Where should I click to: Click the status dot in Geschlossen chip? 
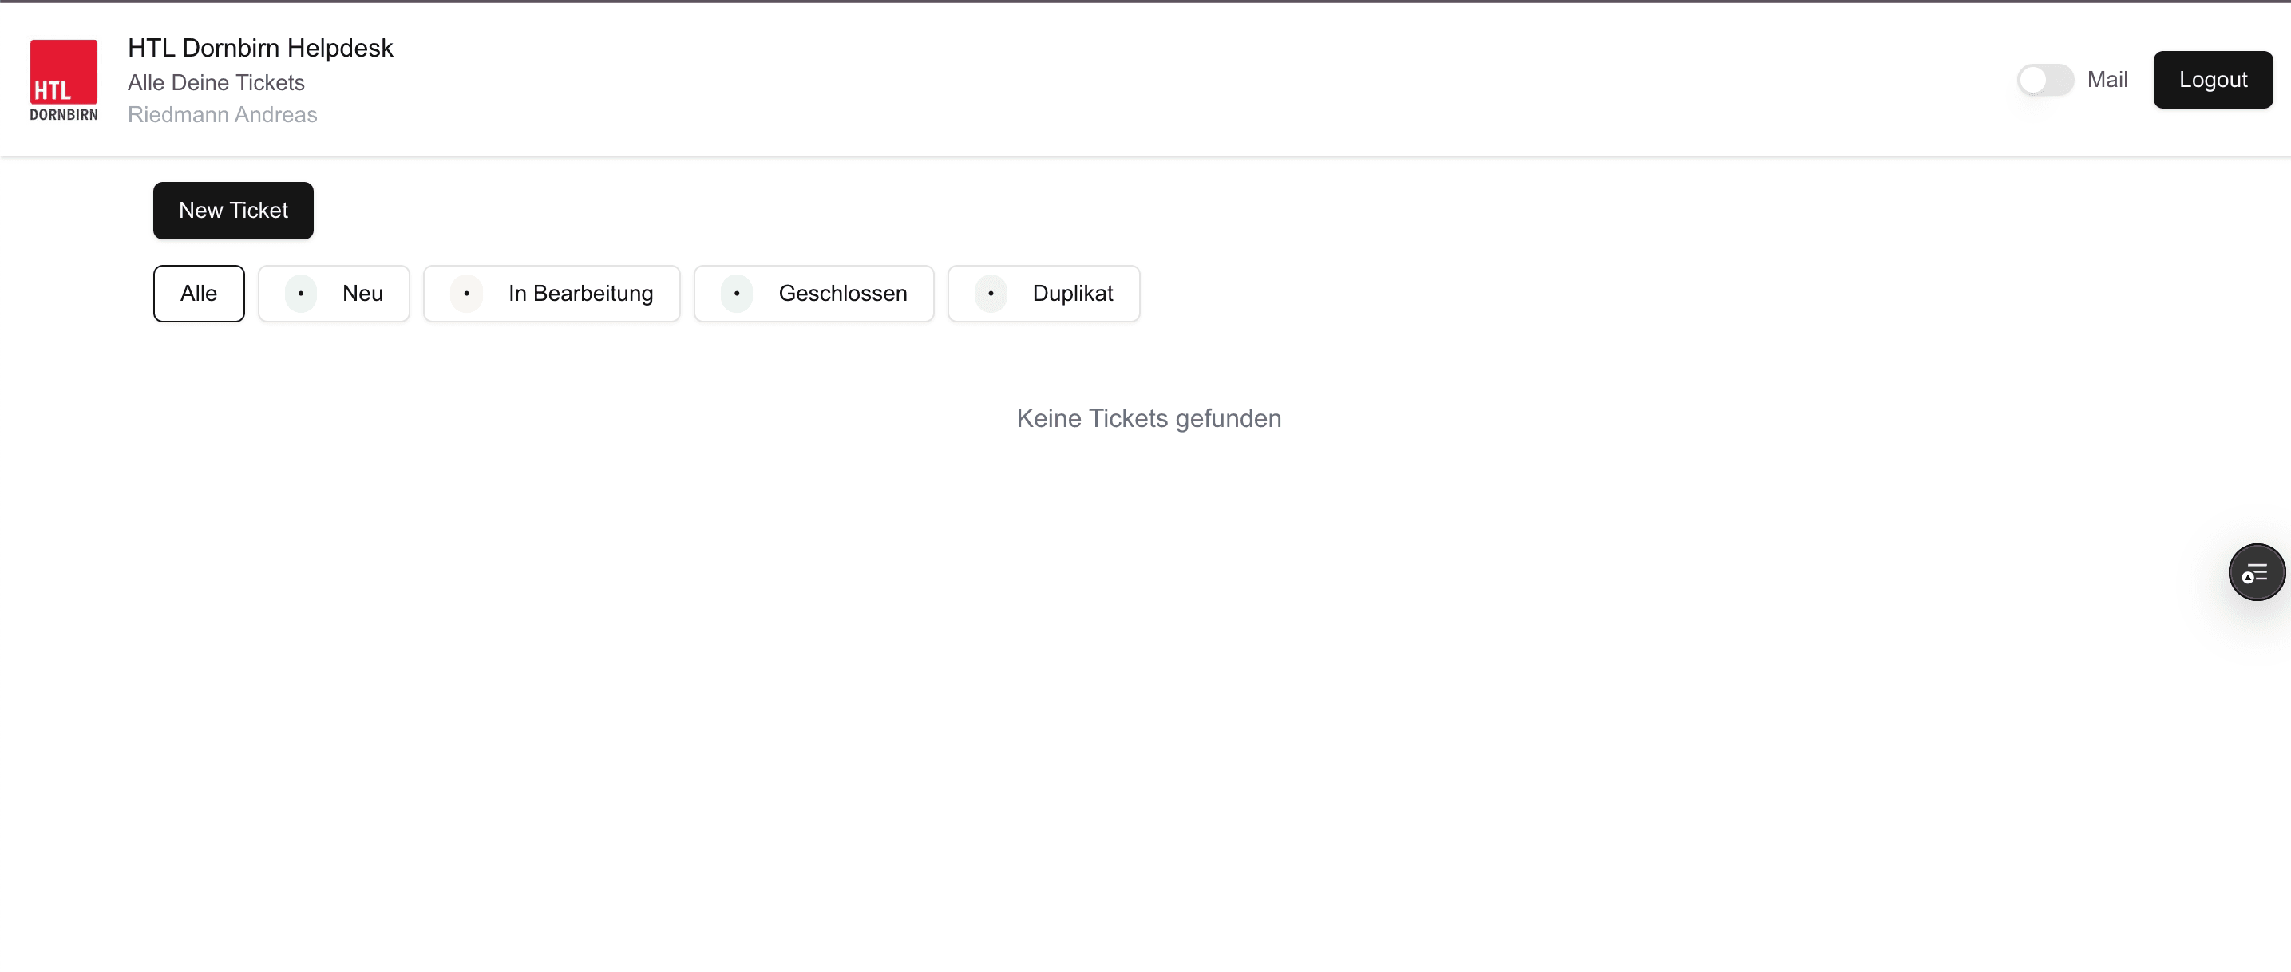tap(736, 294)
